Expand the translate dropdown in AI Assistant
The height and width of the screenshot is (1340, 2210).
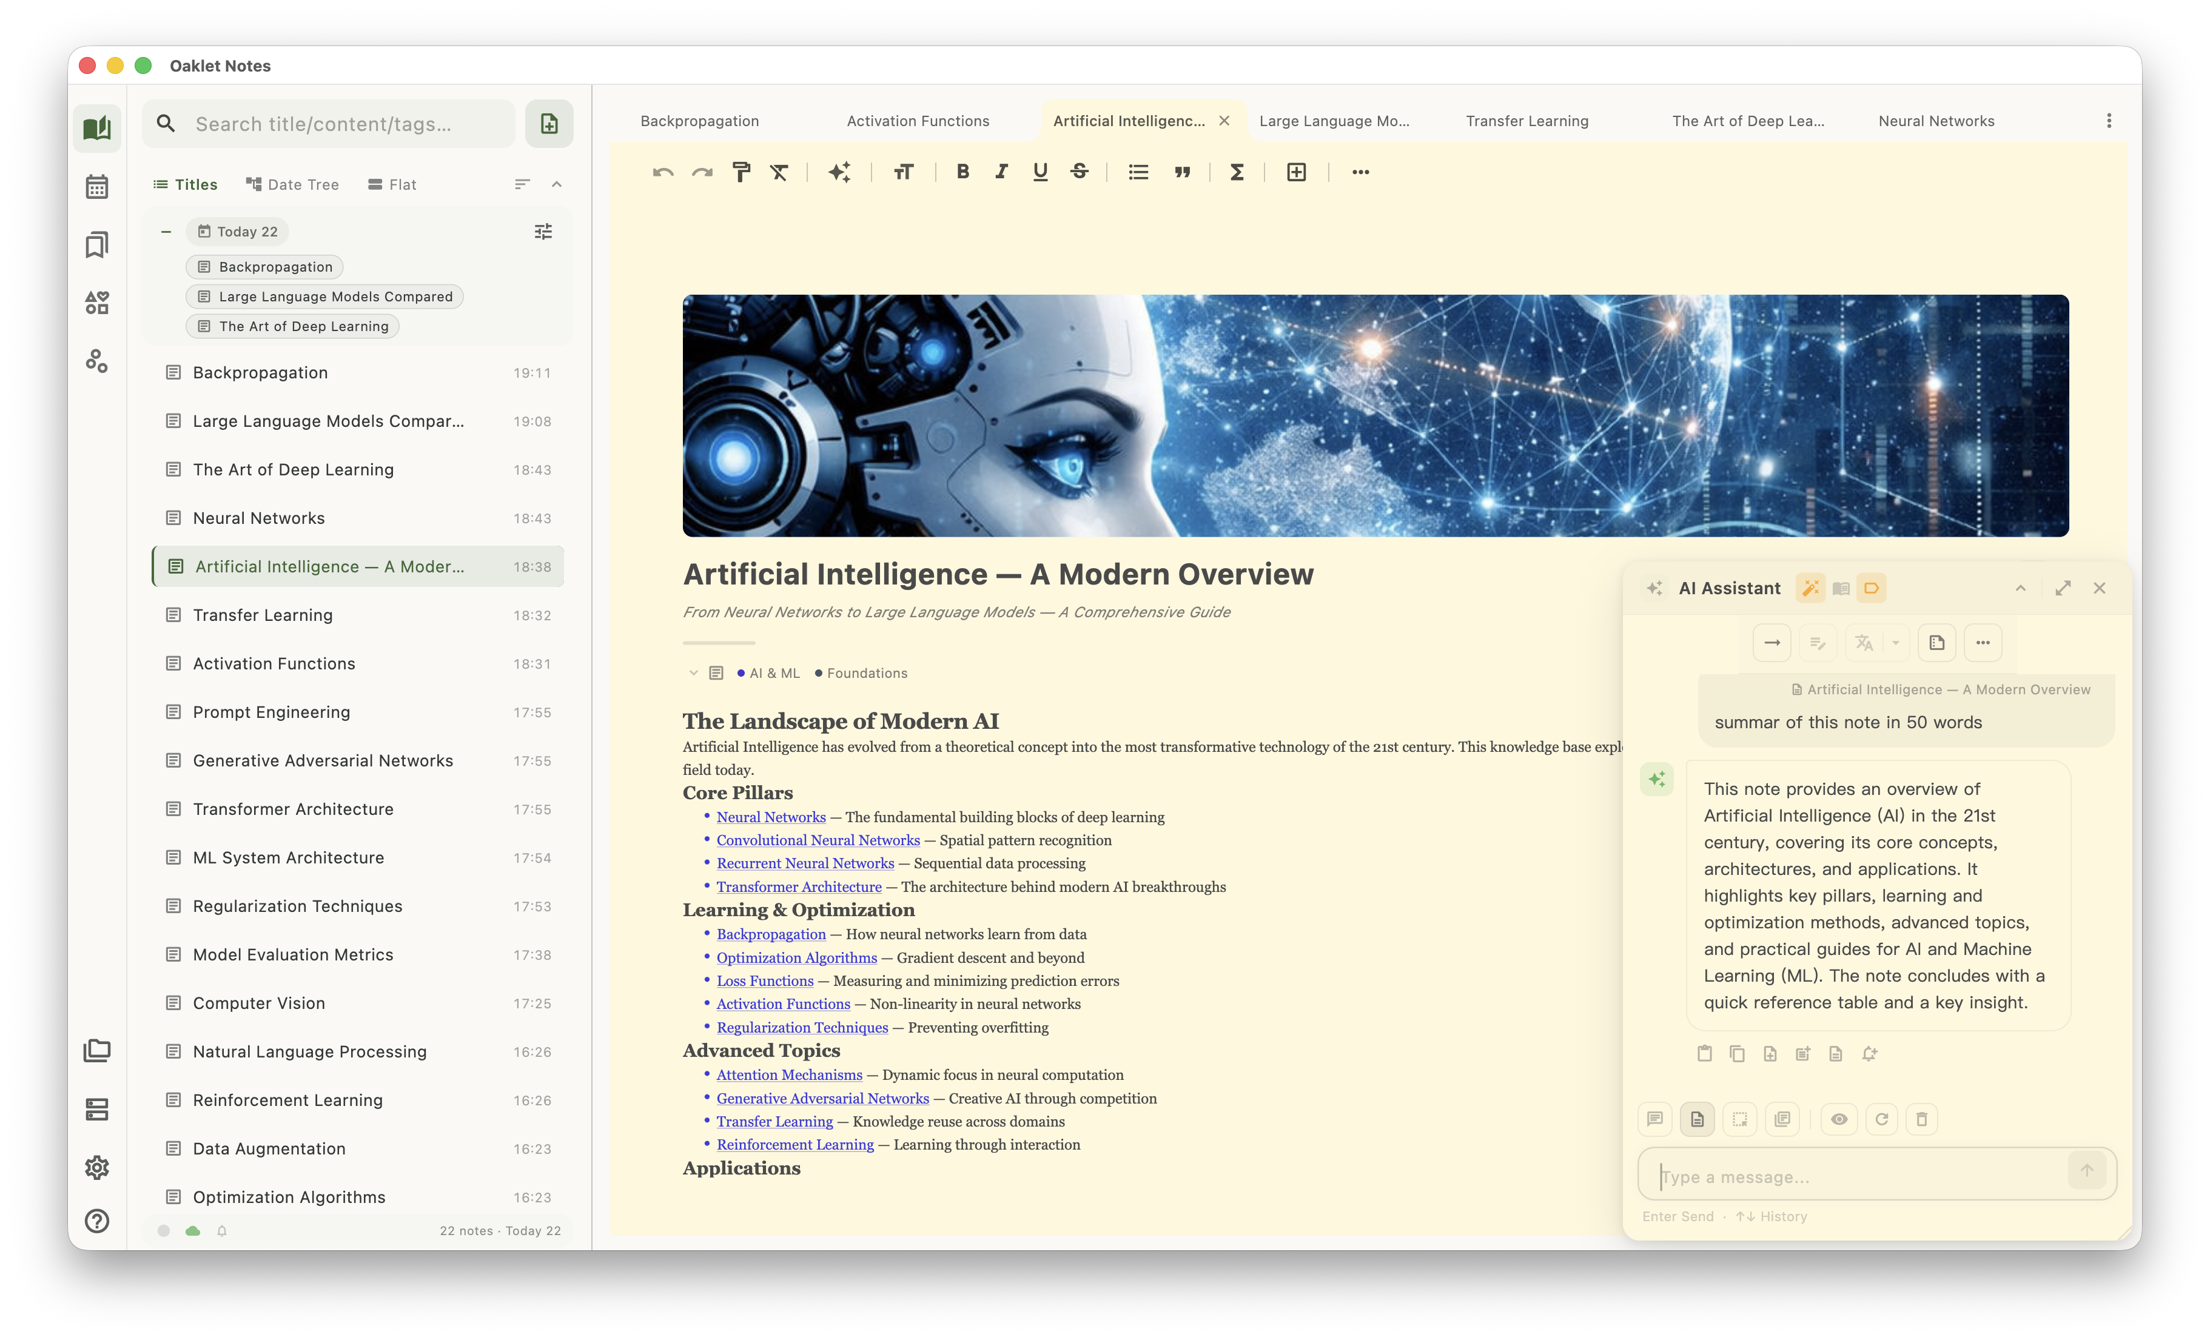(1895, 642)
